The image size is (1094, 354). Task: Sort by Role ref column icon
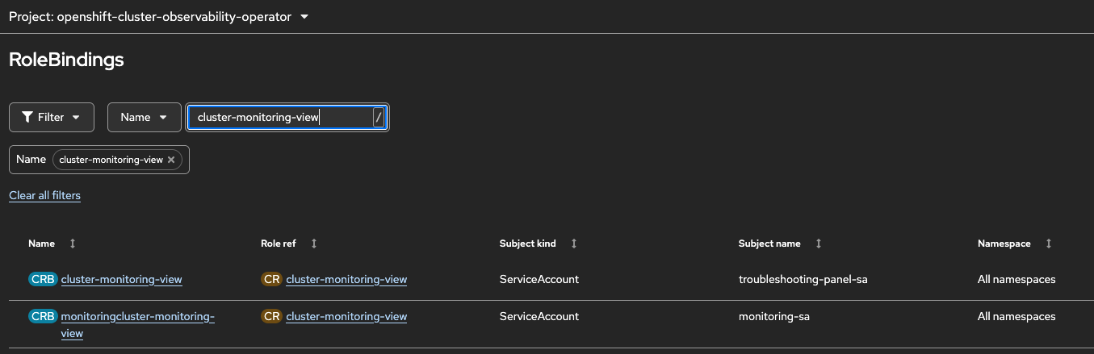314,244
